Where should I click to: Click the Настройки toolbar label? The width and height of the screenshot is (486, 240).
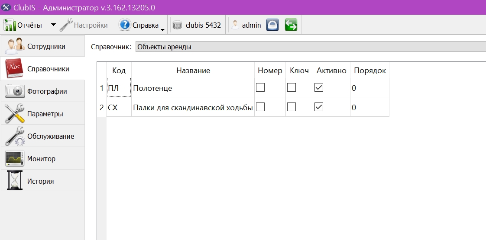[x=91, y=25]
